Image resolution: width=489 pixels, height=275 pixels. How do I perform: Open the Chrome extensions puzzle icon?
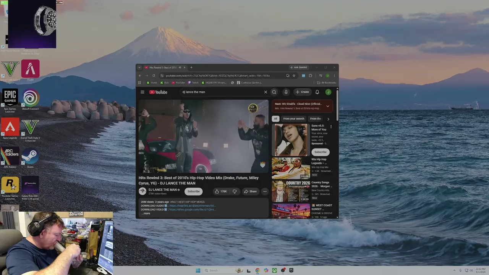coord(310,76)
